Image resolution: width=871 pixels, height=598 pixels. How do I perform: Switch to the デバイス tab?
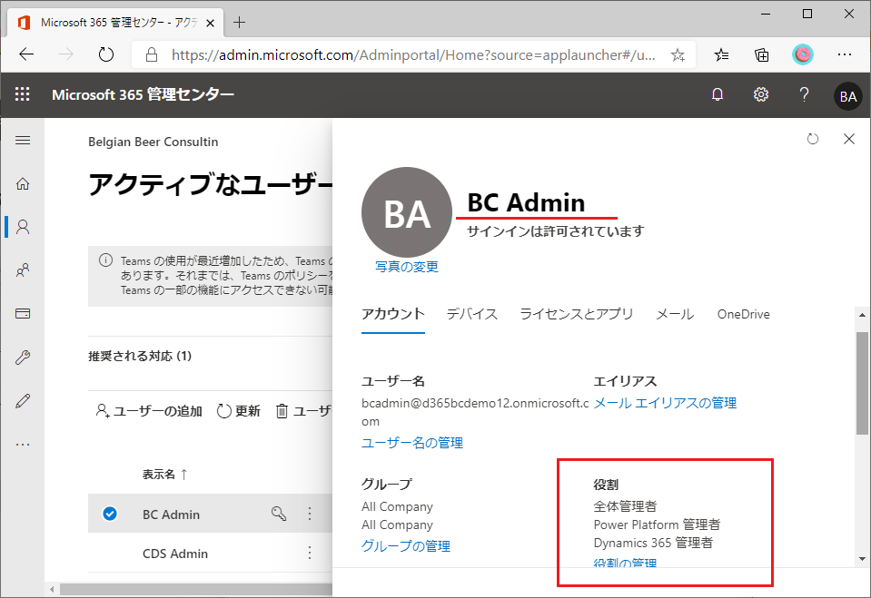(471, 314)
